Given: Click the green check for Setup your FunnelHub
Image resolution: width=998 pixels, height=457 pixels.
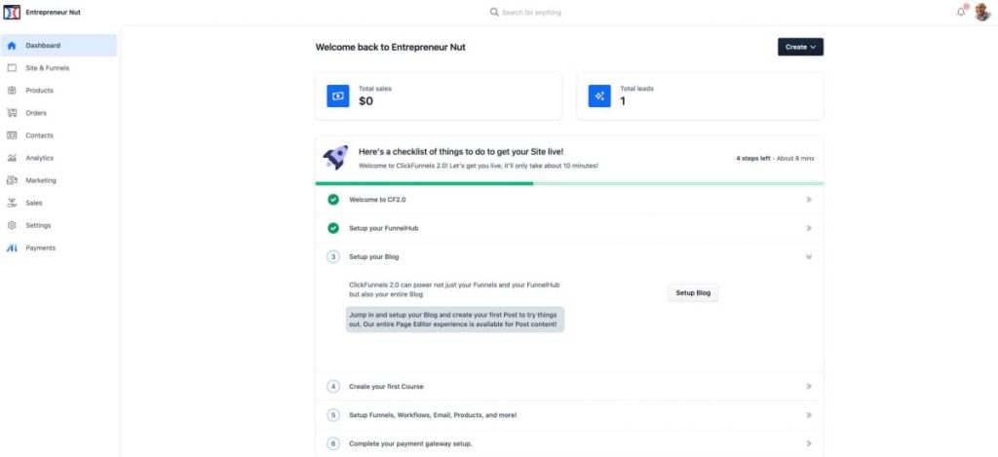Looking at the screenshot, I should 333,228.
